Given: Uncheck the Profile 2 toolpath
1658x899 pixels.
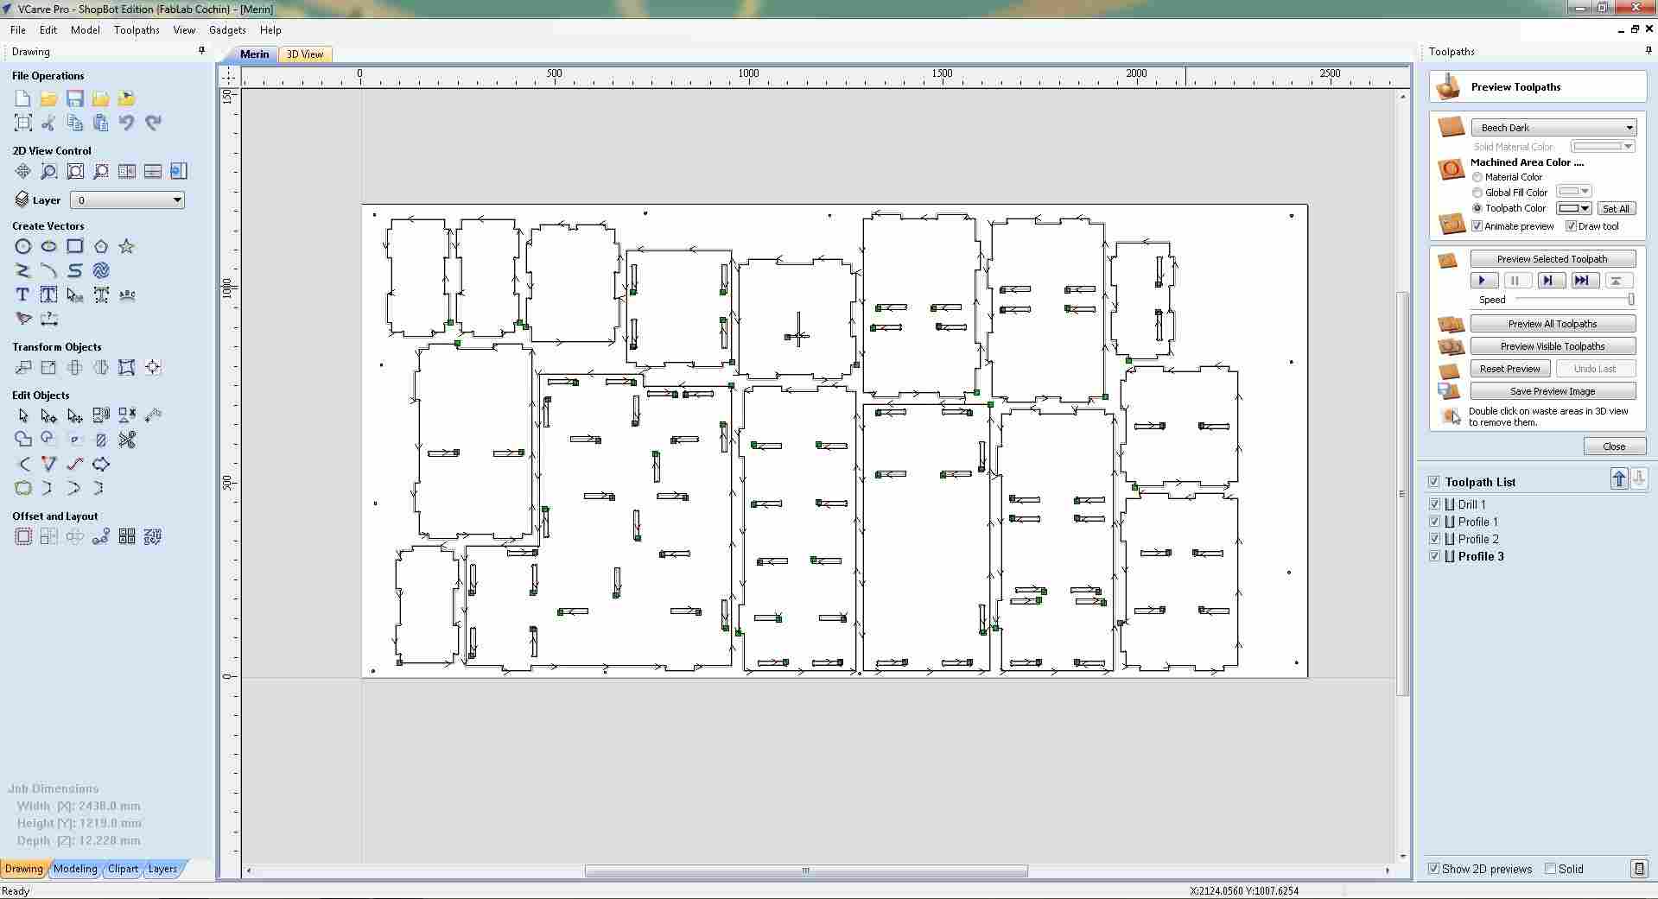Looking at the screenshot, I should pos(1435,538).
